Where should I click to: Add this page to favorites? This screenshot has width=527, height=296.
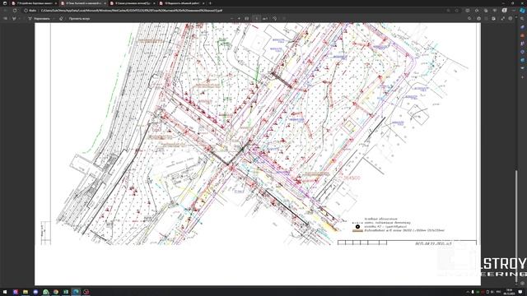click(457, 11)
